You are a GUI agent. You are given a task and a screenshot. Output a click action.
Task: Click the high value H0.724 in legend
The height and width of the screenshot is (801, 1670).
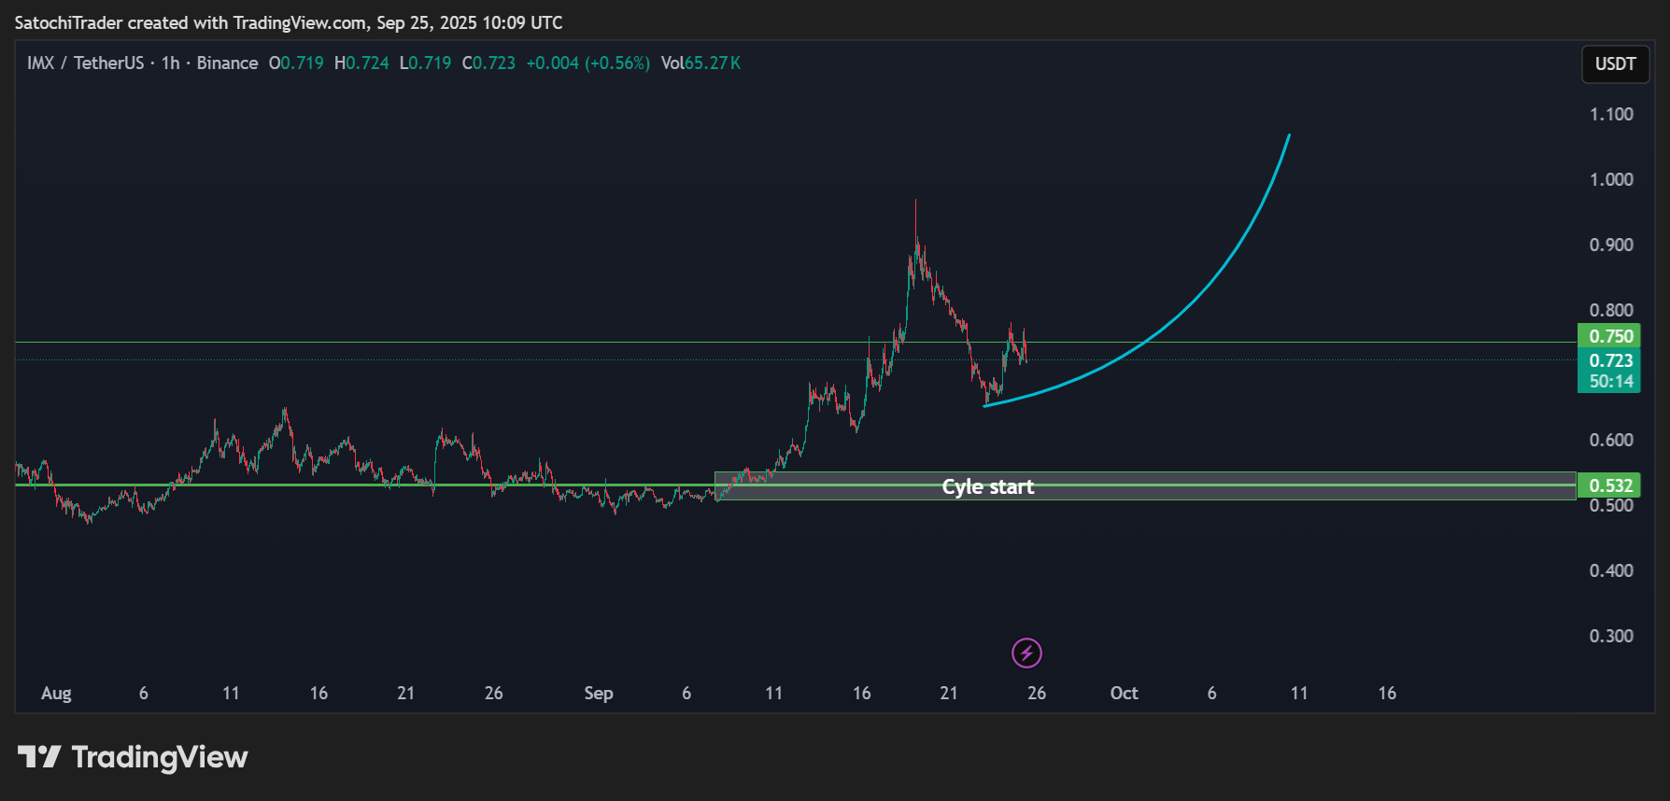click(x=361, y=63)
